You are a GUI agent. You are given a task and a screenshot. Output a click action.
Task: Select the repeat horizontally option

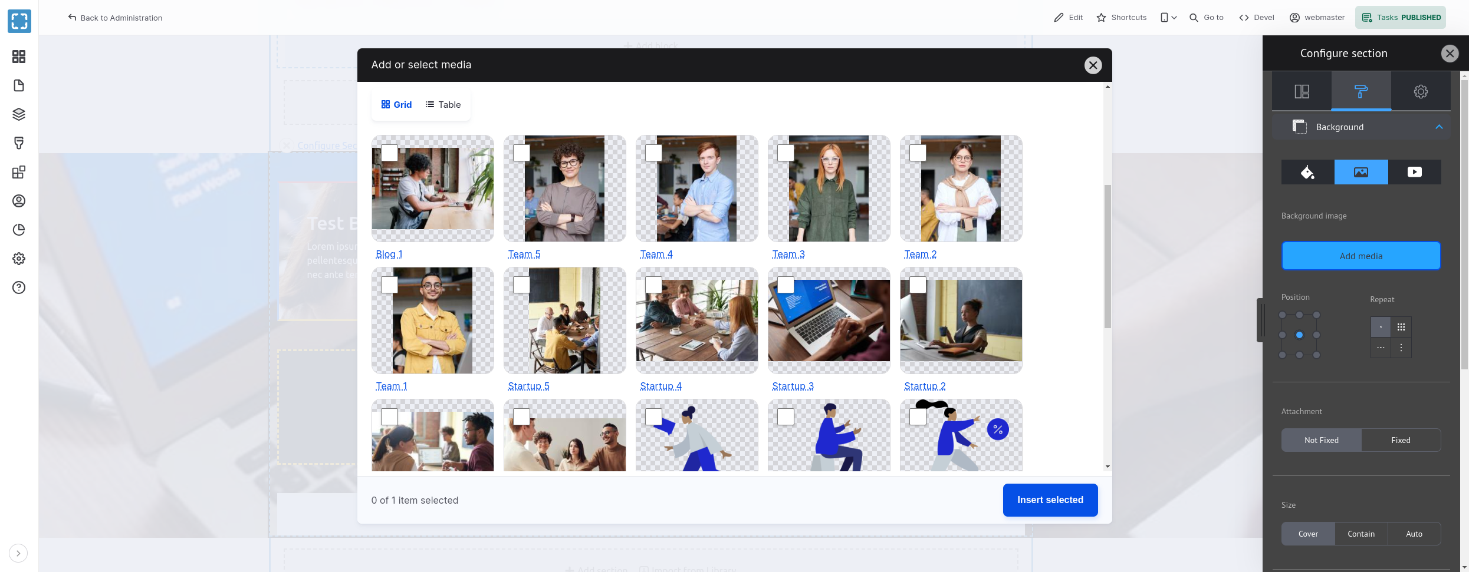(1381, 348)
